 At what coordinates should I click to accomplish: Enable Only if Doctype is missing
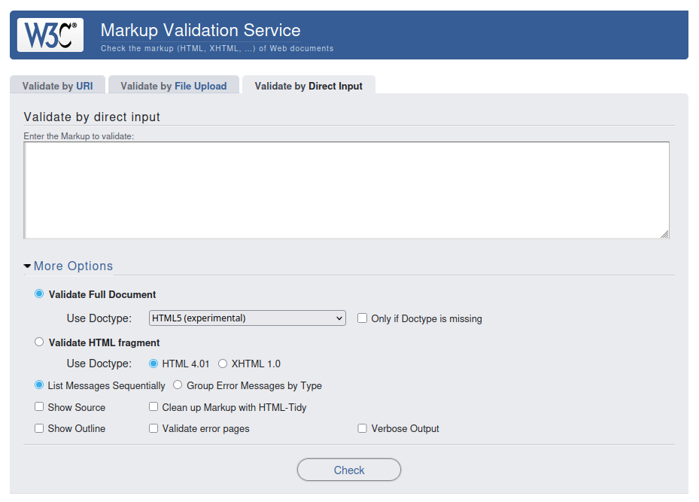click(x=363, y=318)
